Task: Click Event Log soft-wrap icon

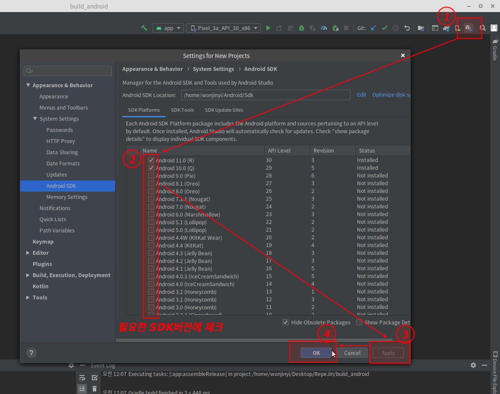Action: click(x=82, y=378)
